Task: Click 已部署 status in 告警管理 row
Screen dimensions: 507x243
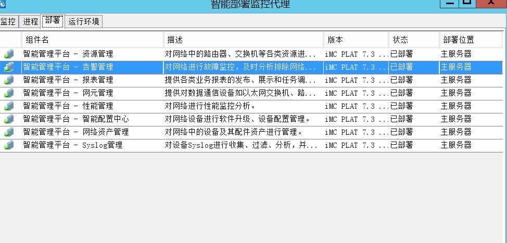Action: coord(401,67)
